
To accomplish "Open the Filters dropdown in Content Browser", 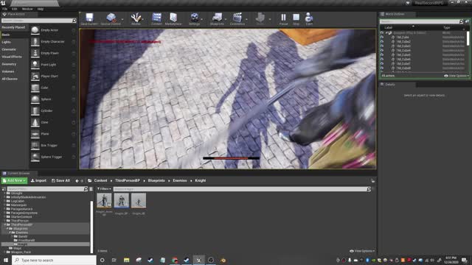I will pos(104,189).
